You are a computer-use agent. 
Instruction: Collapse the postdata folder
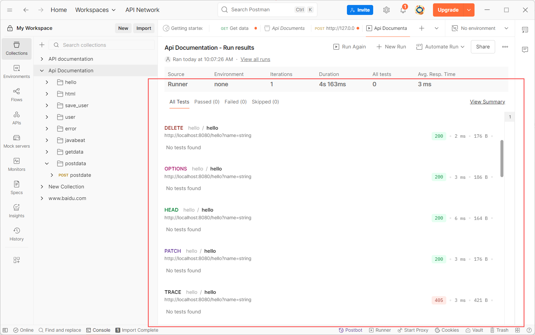pos(47,164)
